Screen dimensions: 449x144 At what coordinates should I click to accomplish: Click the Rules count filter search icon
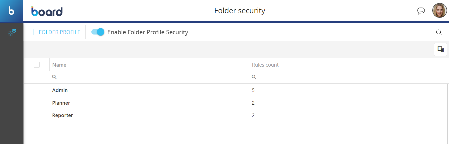(254, 77)
